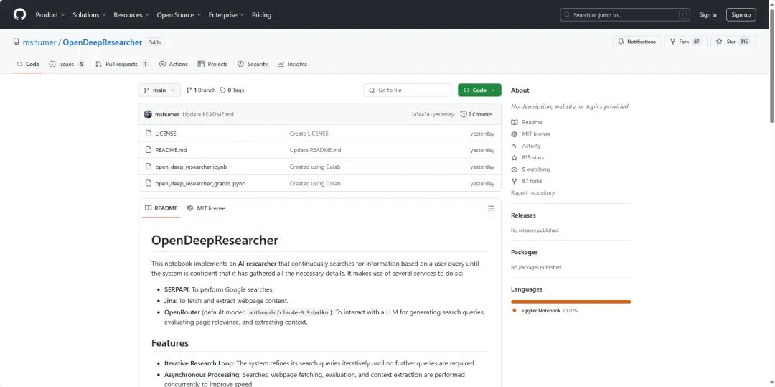
Task: Click the book icon next to Readme
Action: pyautogui.click(x=515, y=122)
